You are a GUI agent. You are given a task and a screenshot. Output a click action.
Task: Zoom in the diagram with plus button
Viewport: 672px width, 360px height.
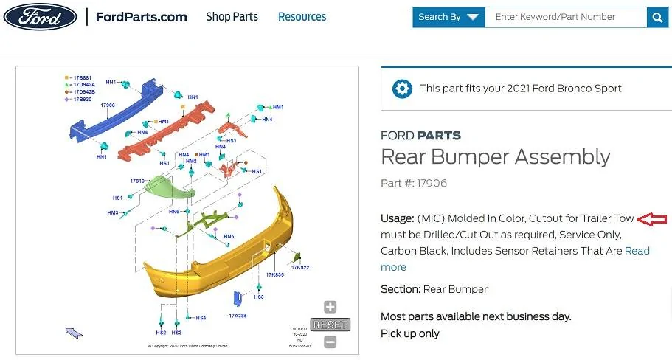coord(330,307)
